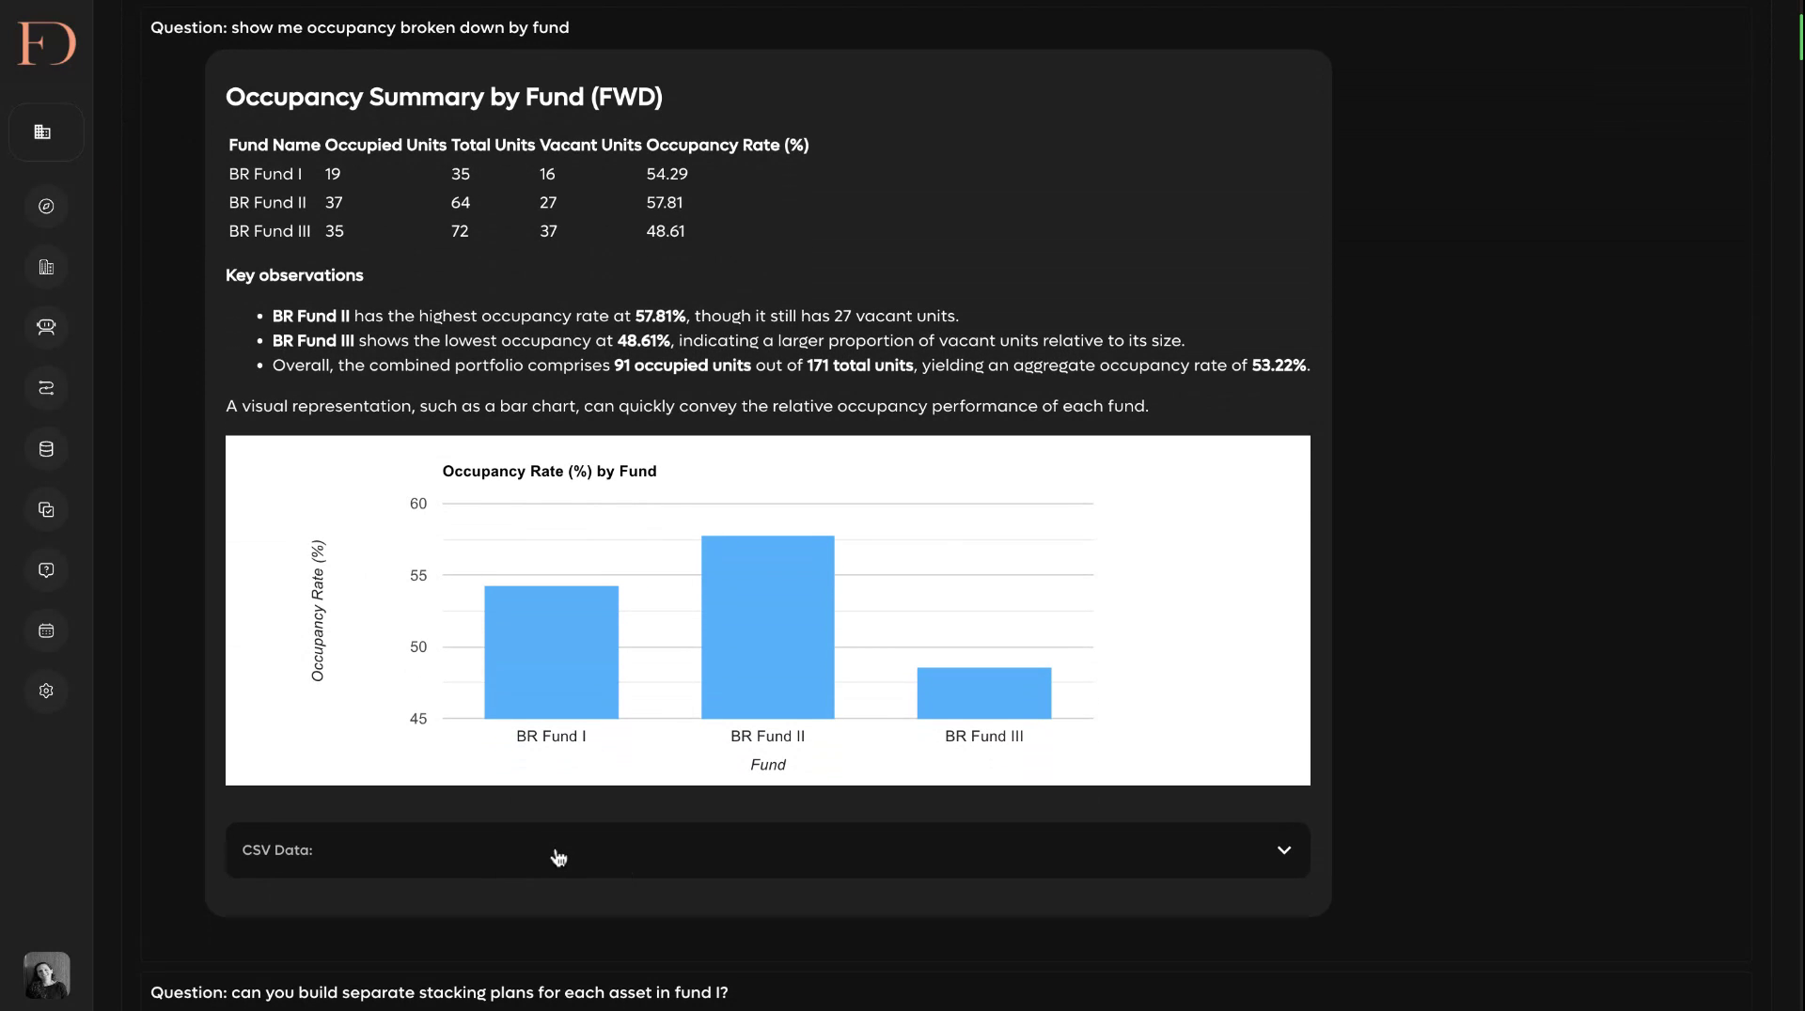This screenshot has height=1011, width=1805.
Task: Click the question about stacking plans for fund I
Action: click(439, 993)
